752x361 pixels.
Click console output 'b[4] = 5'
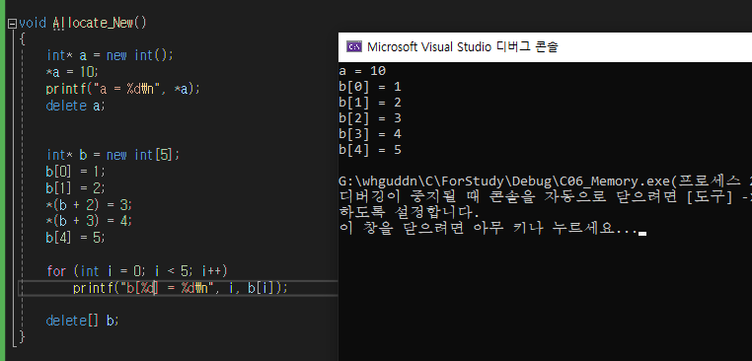pyautogui.click(x=370, y=150)
